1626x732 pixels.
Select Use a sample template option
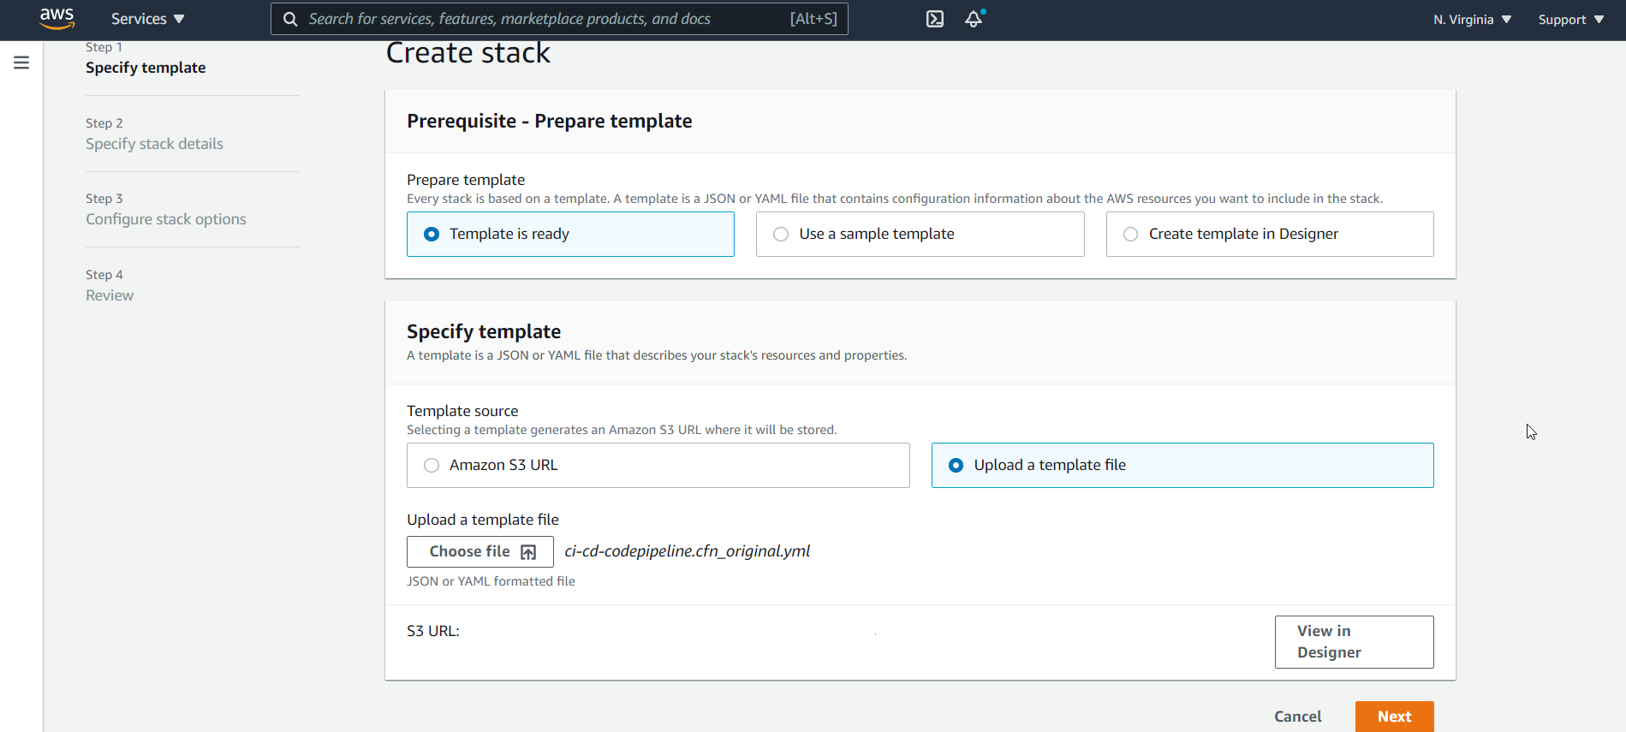tap(781, 234)
